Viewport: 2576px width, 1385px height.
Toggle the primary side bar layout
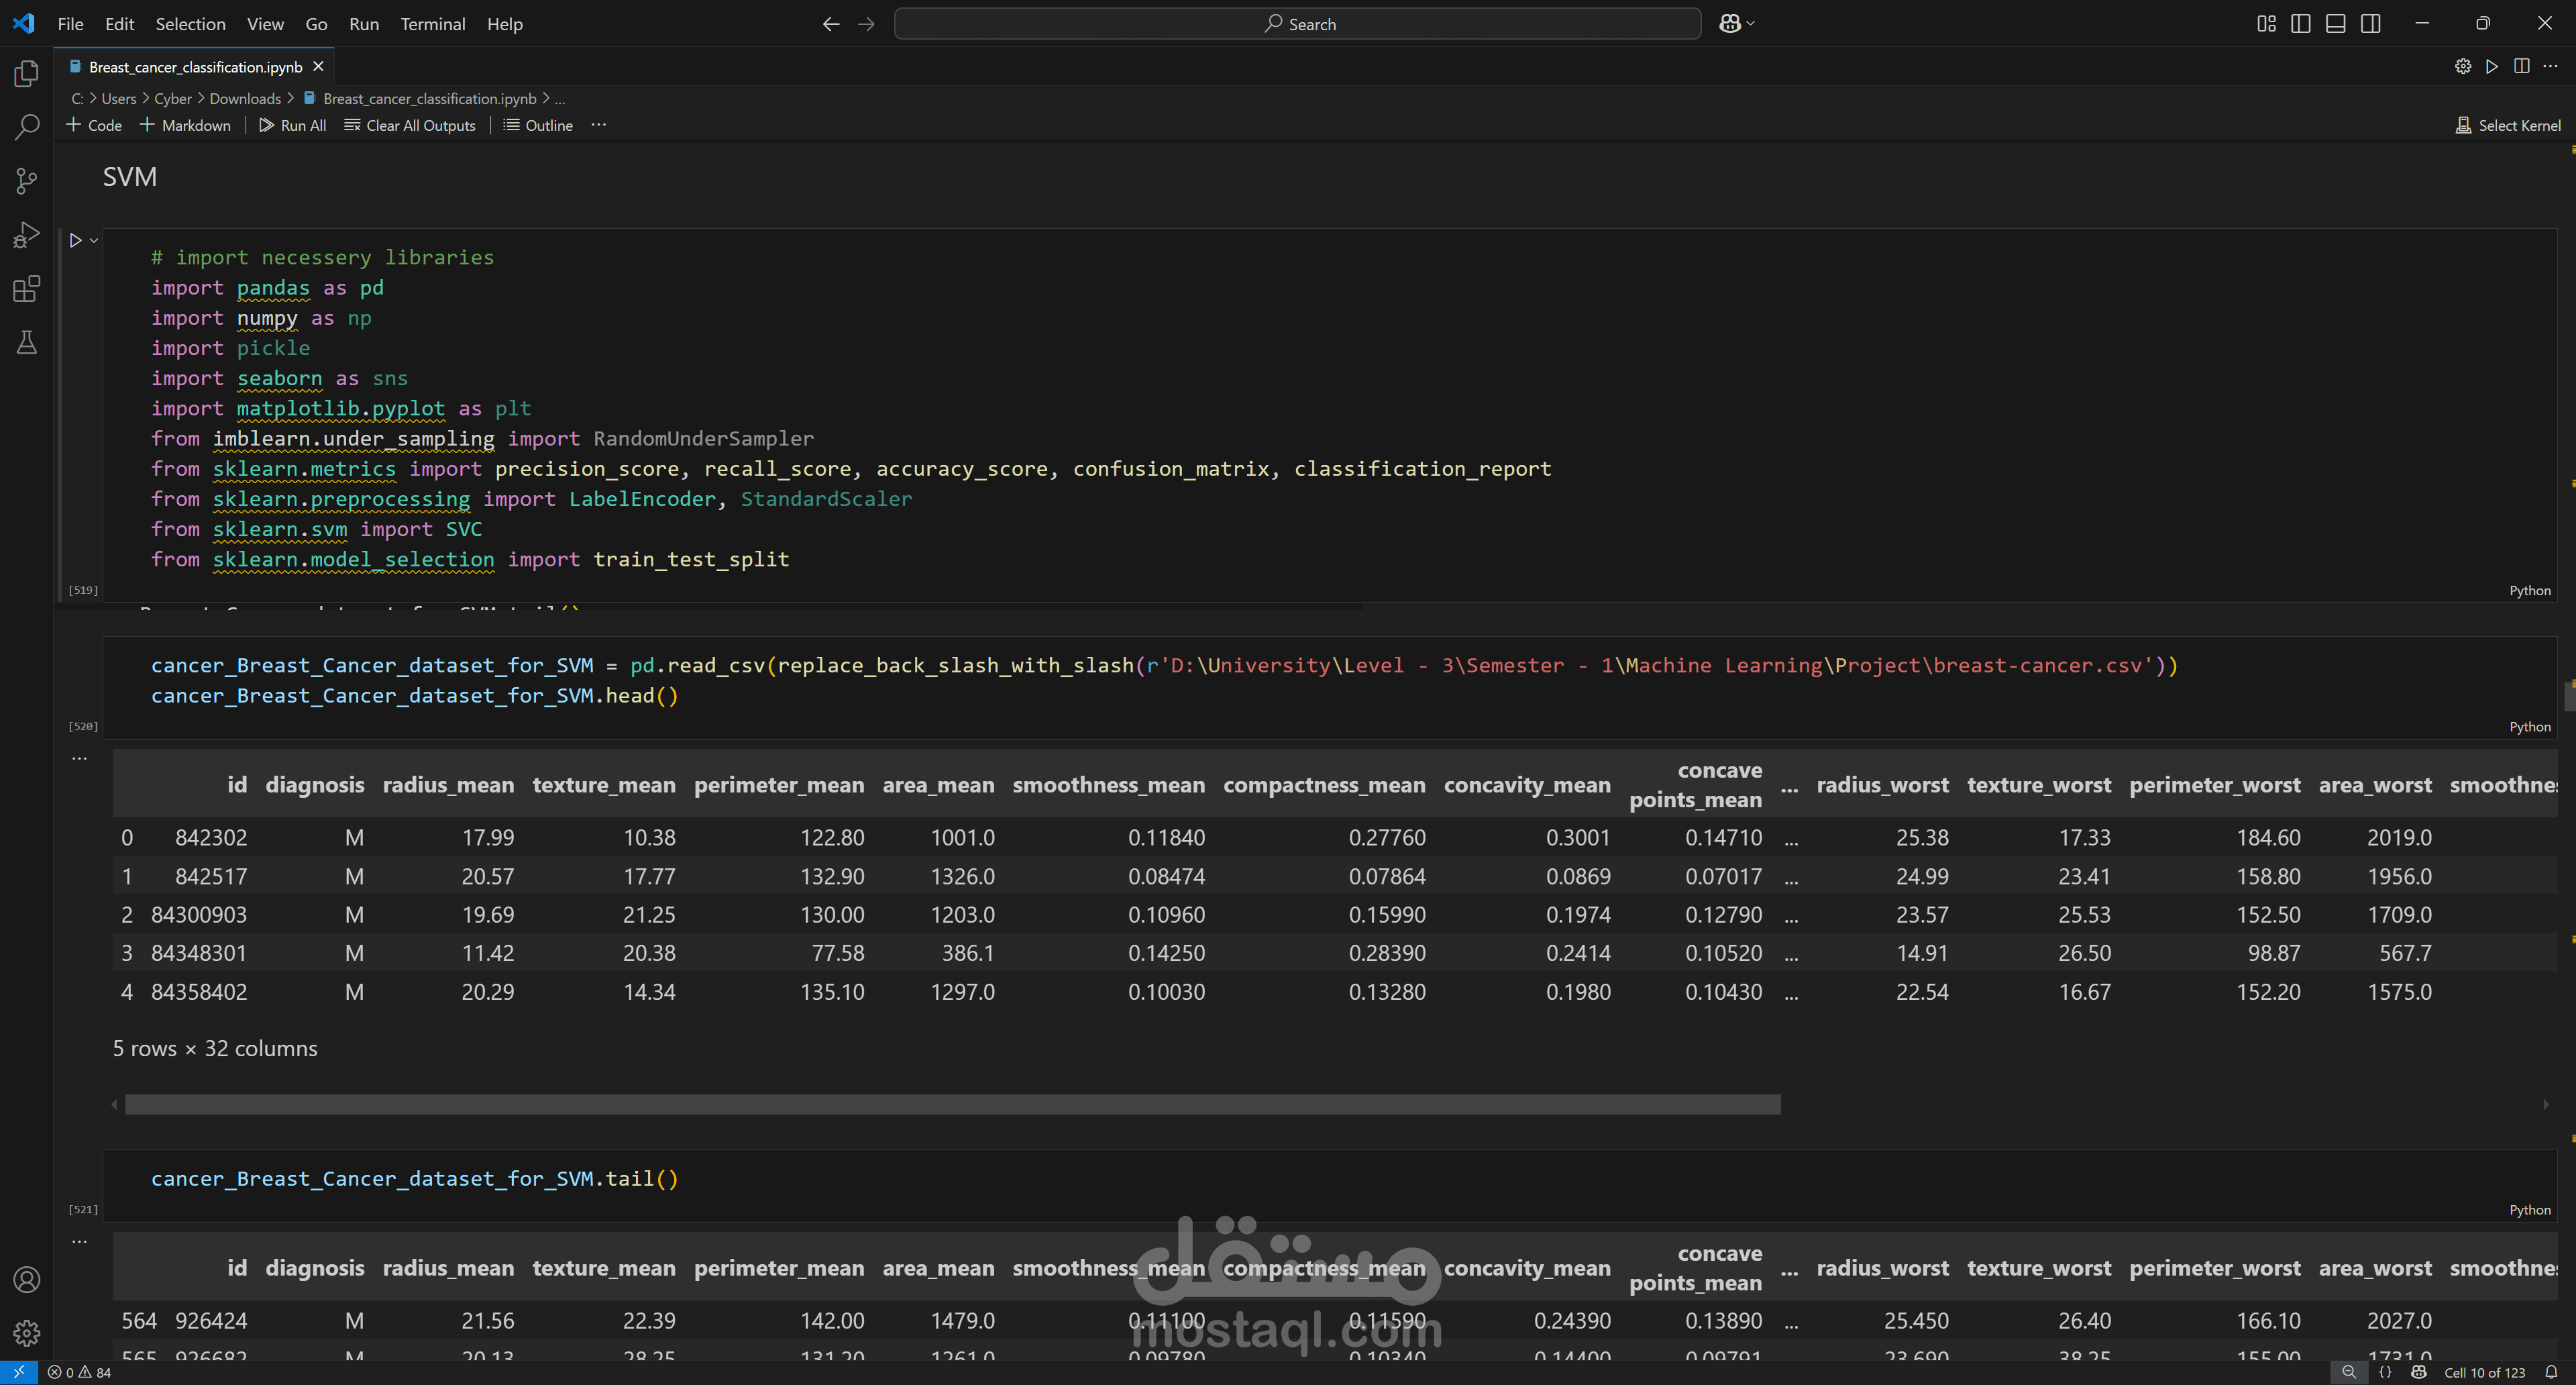click(2301, 24)
